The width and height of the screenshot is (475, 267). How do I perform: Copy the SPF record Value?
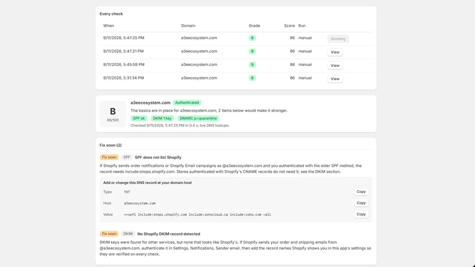coord(361,214)
